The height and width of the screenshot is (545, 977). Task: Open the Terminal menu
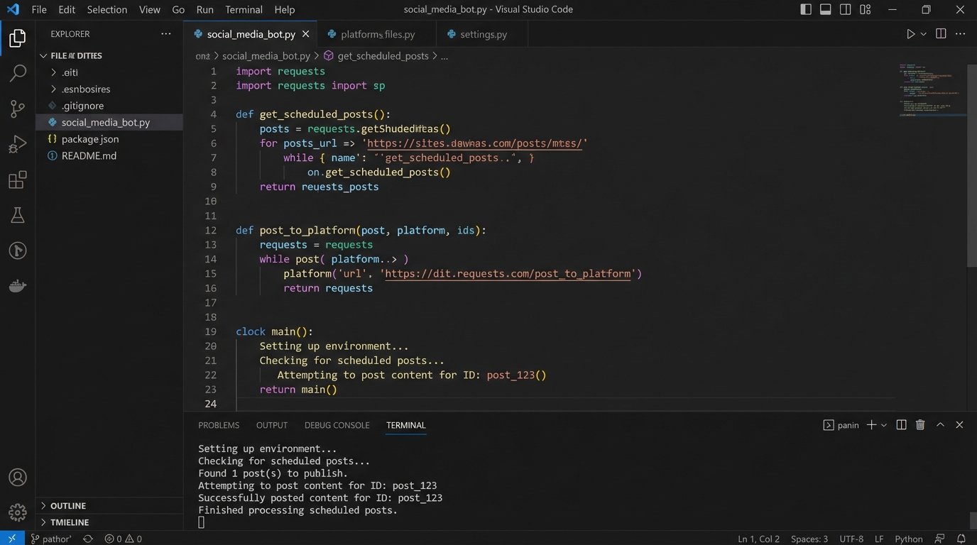pos(244,10)
